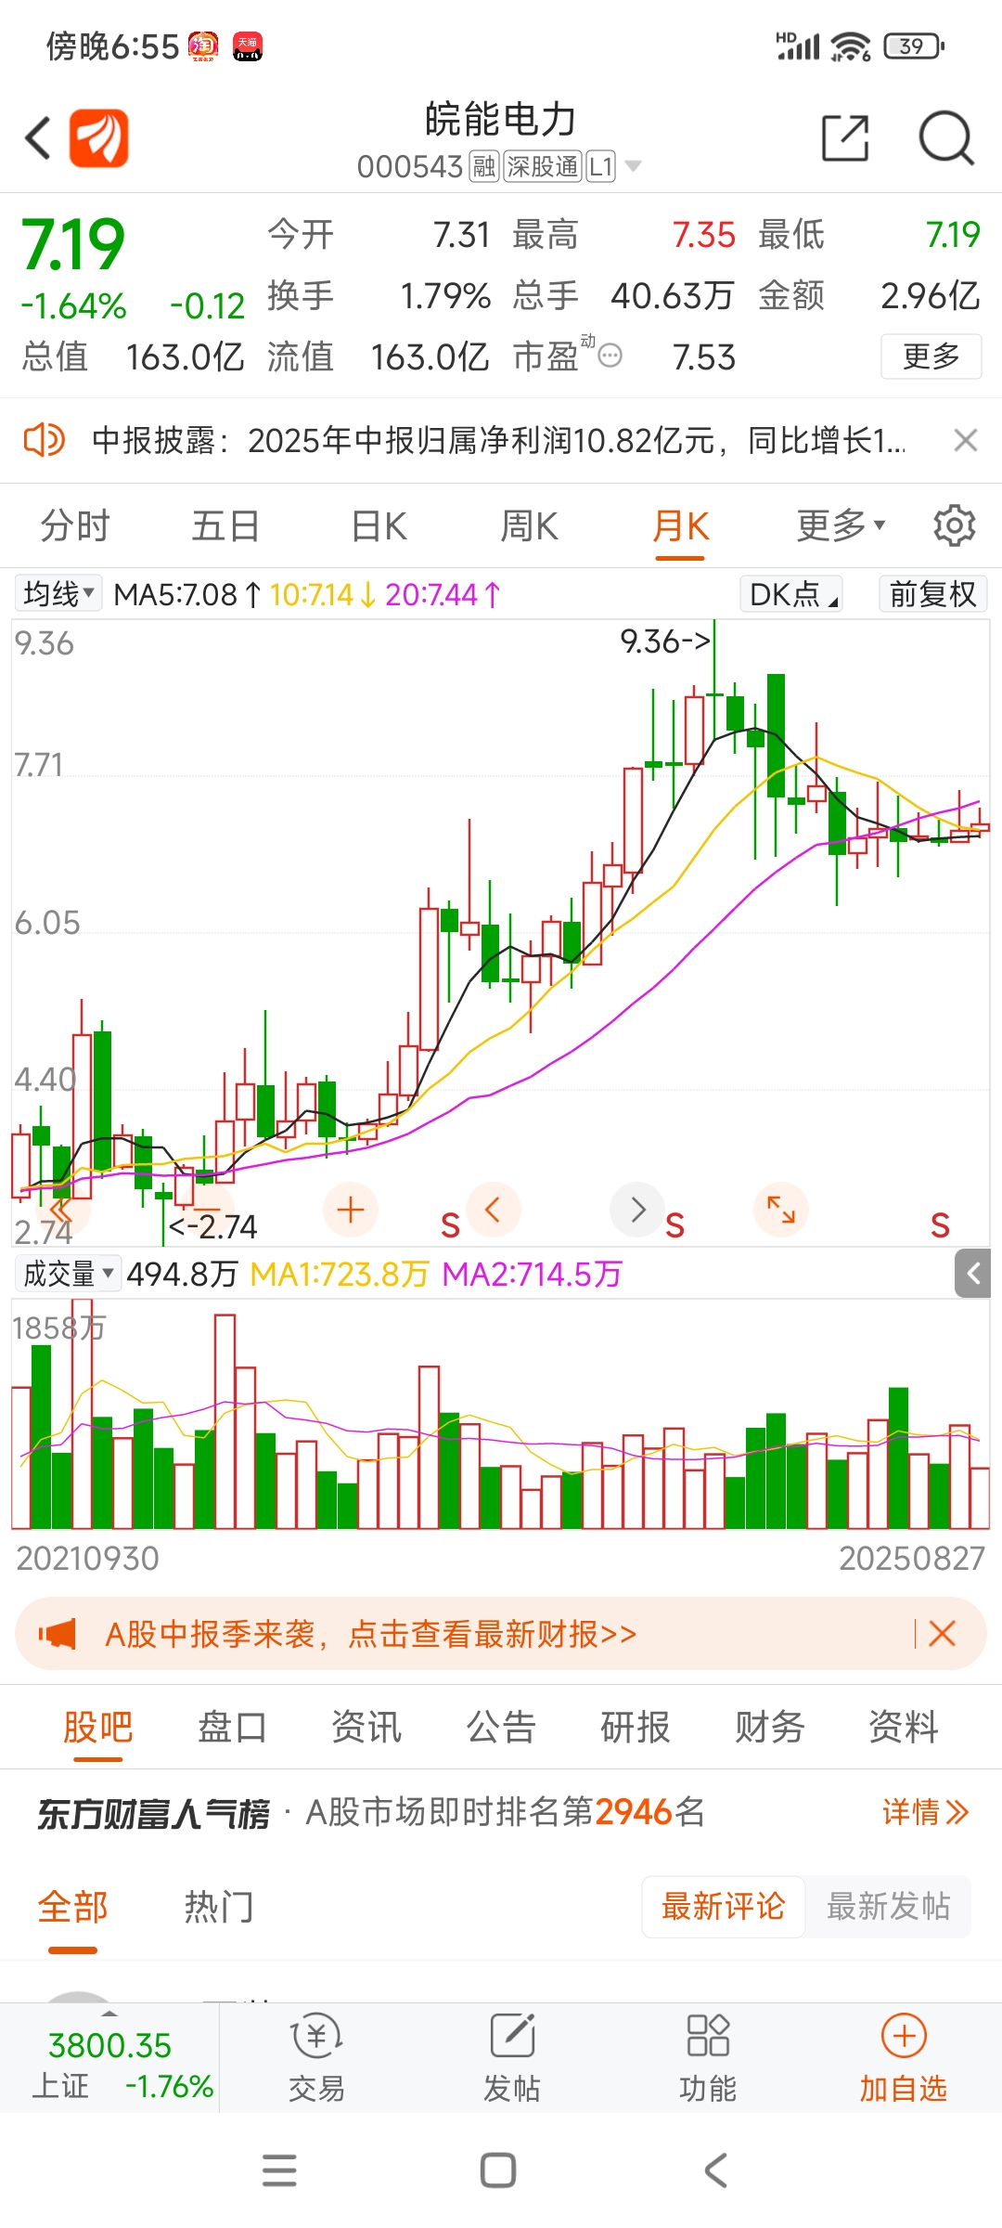
Task: Switch to the 周K chart tab
Action: pos(529,526)
